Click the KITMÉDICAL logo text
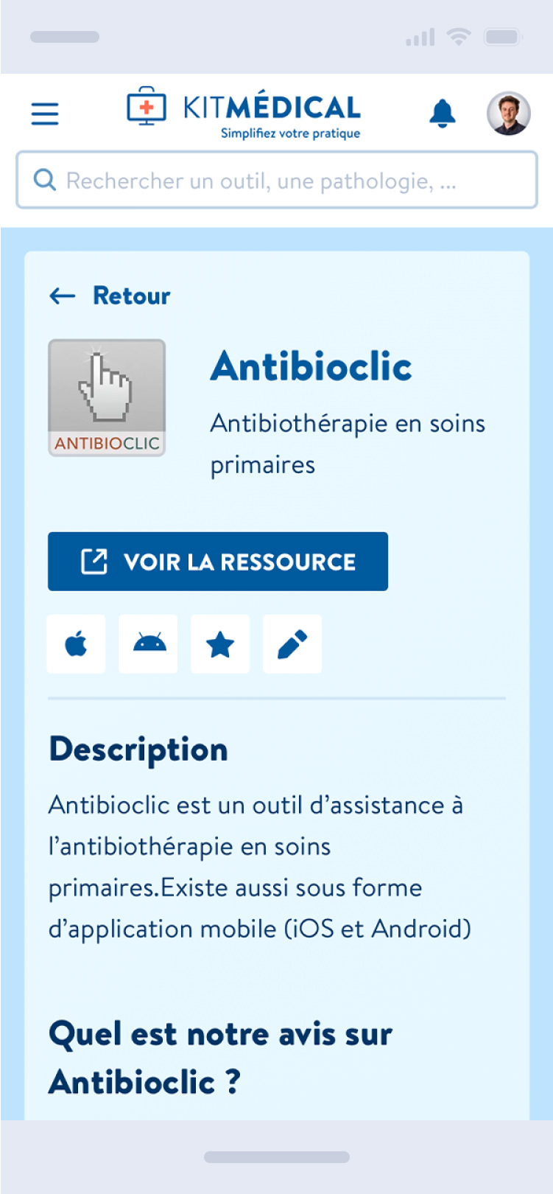The image size is (553, 1194). click(272, 108)
